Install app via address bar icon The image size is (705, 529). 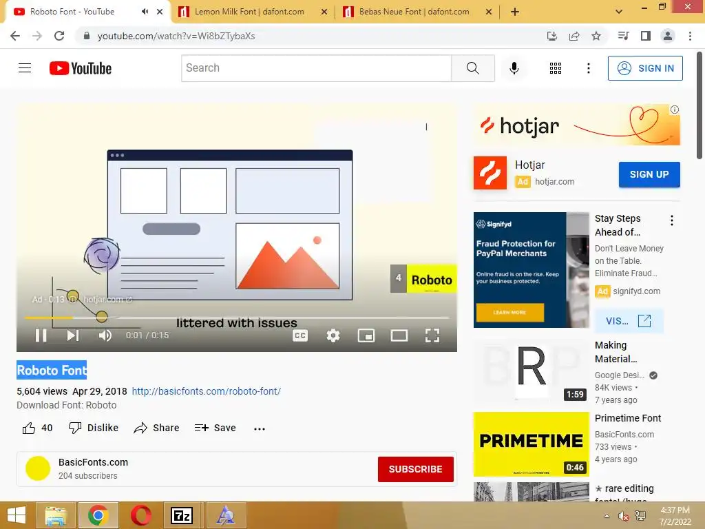[x=551, y=36]
